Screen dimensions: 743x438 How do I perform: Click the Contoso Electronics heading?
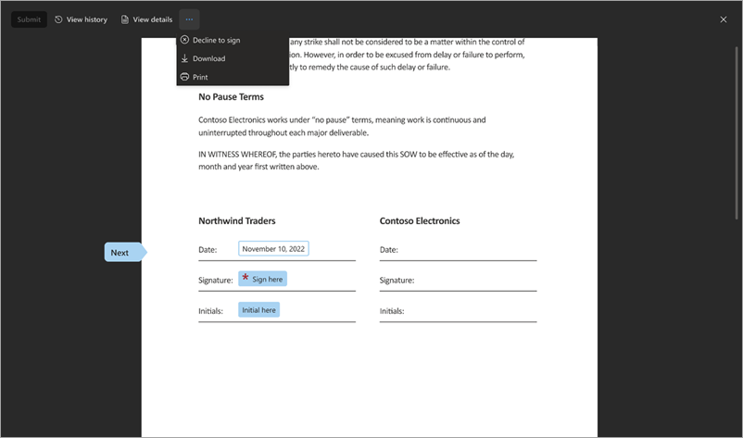coord(420,220)
